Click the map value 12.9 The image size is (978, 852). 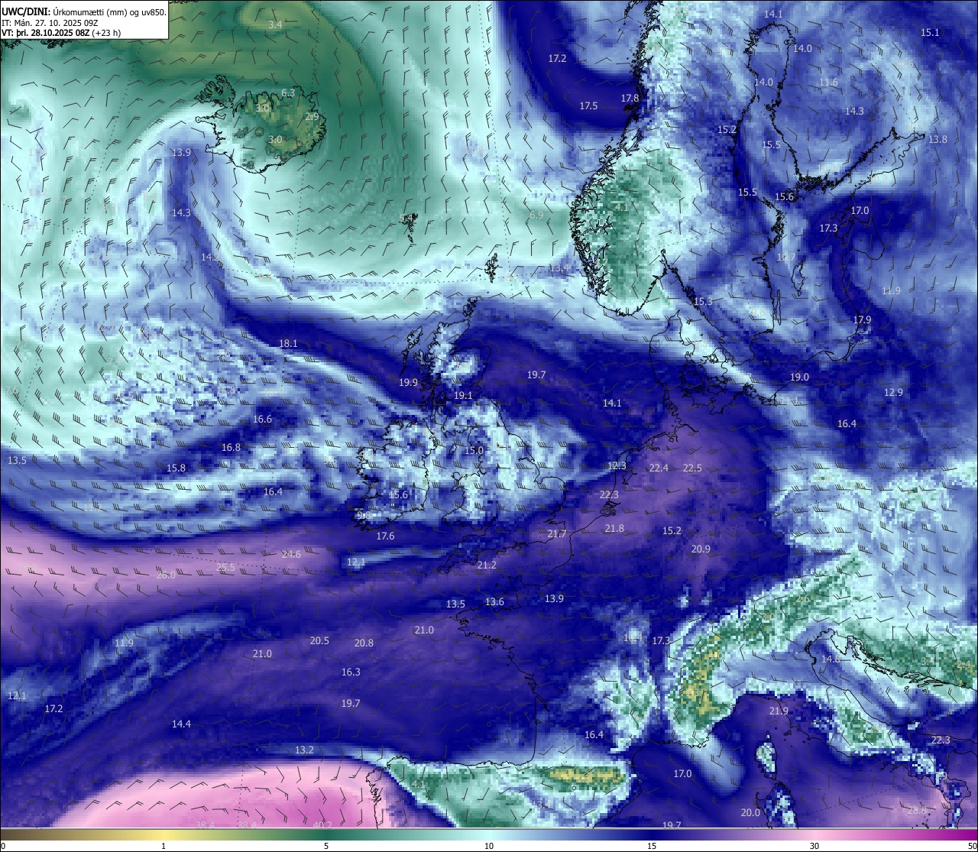pyautogui.click(x=893, y=392)
